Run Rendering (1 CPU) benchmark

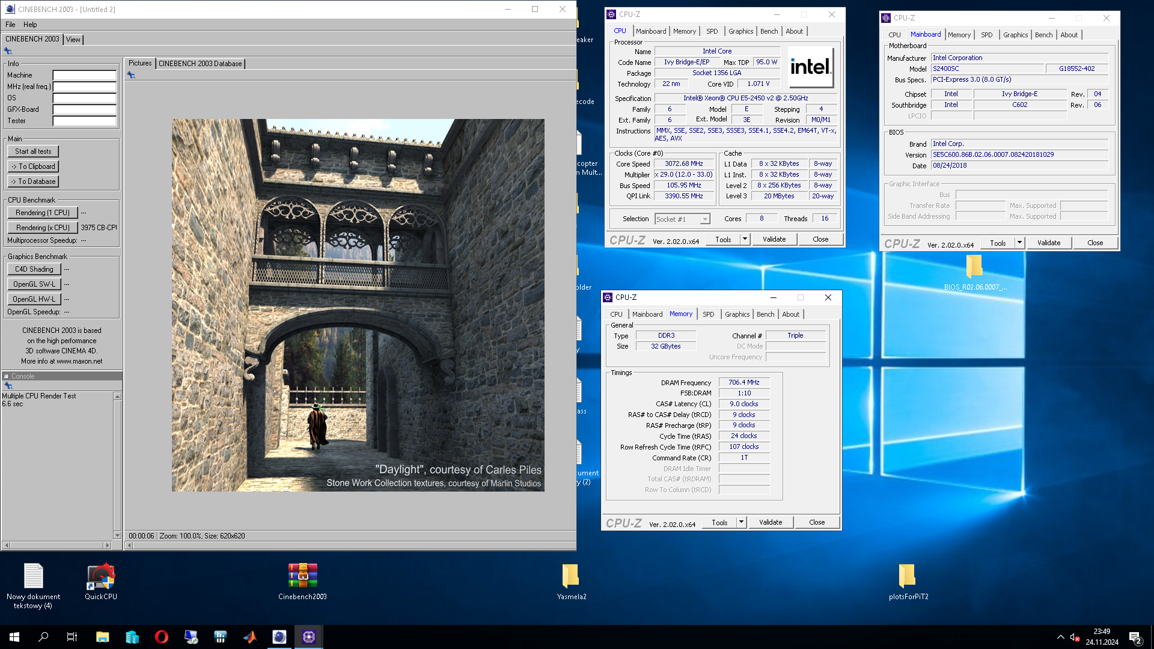tap(43, 213)
